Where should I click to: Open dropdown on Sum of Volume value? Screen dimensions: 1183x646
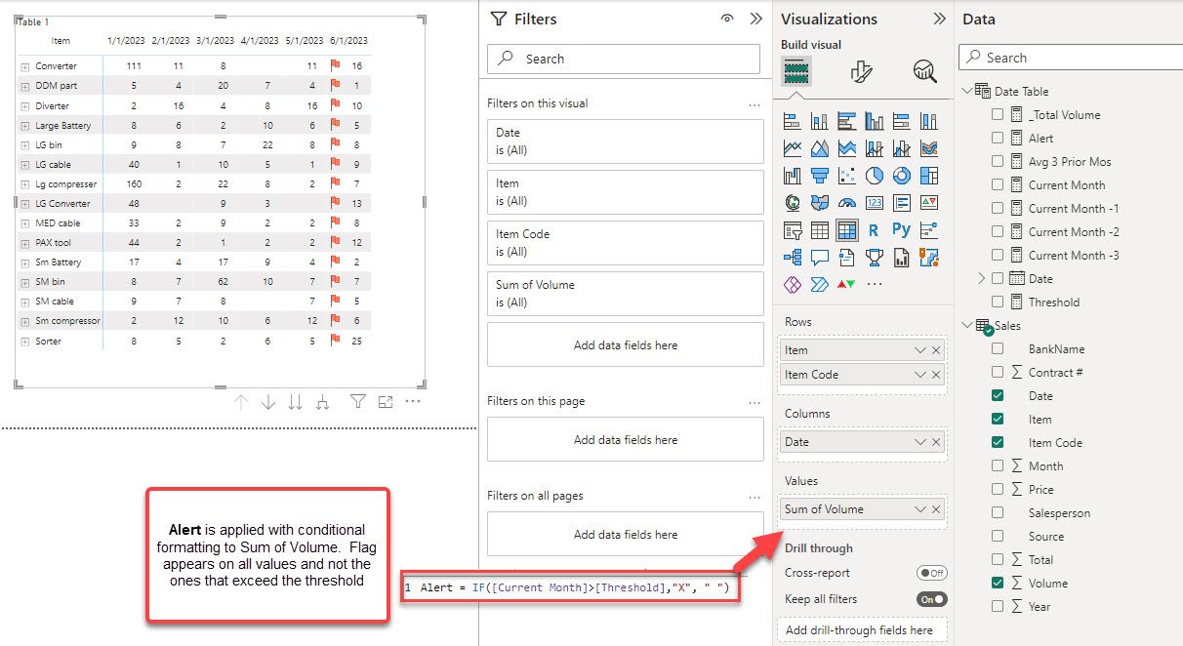pos(919,509)
